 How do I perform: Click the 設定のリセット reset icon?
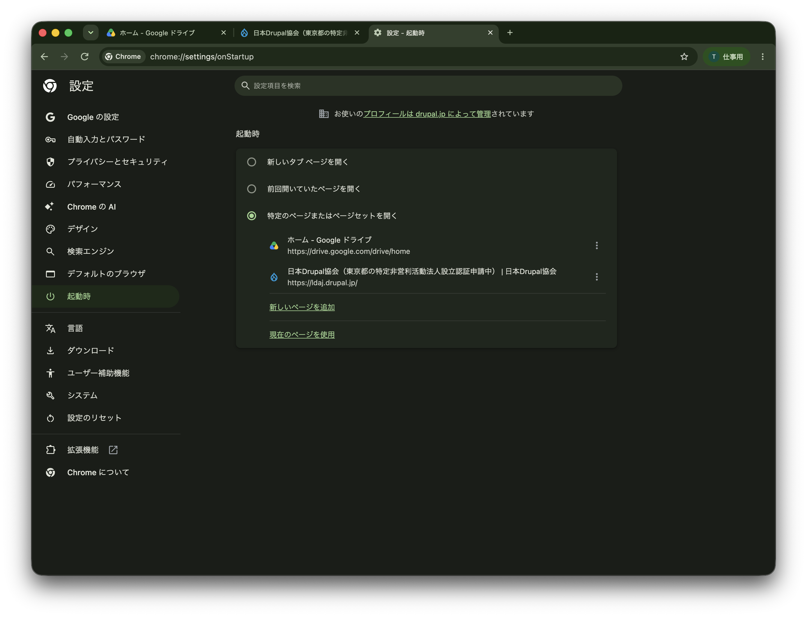point(50,418)
